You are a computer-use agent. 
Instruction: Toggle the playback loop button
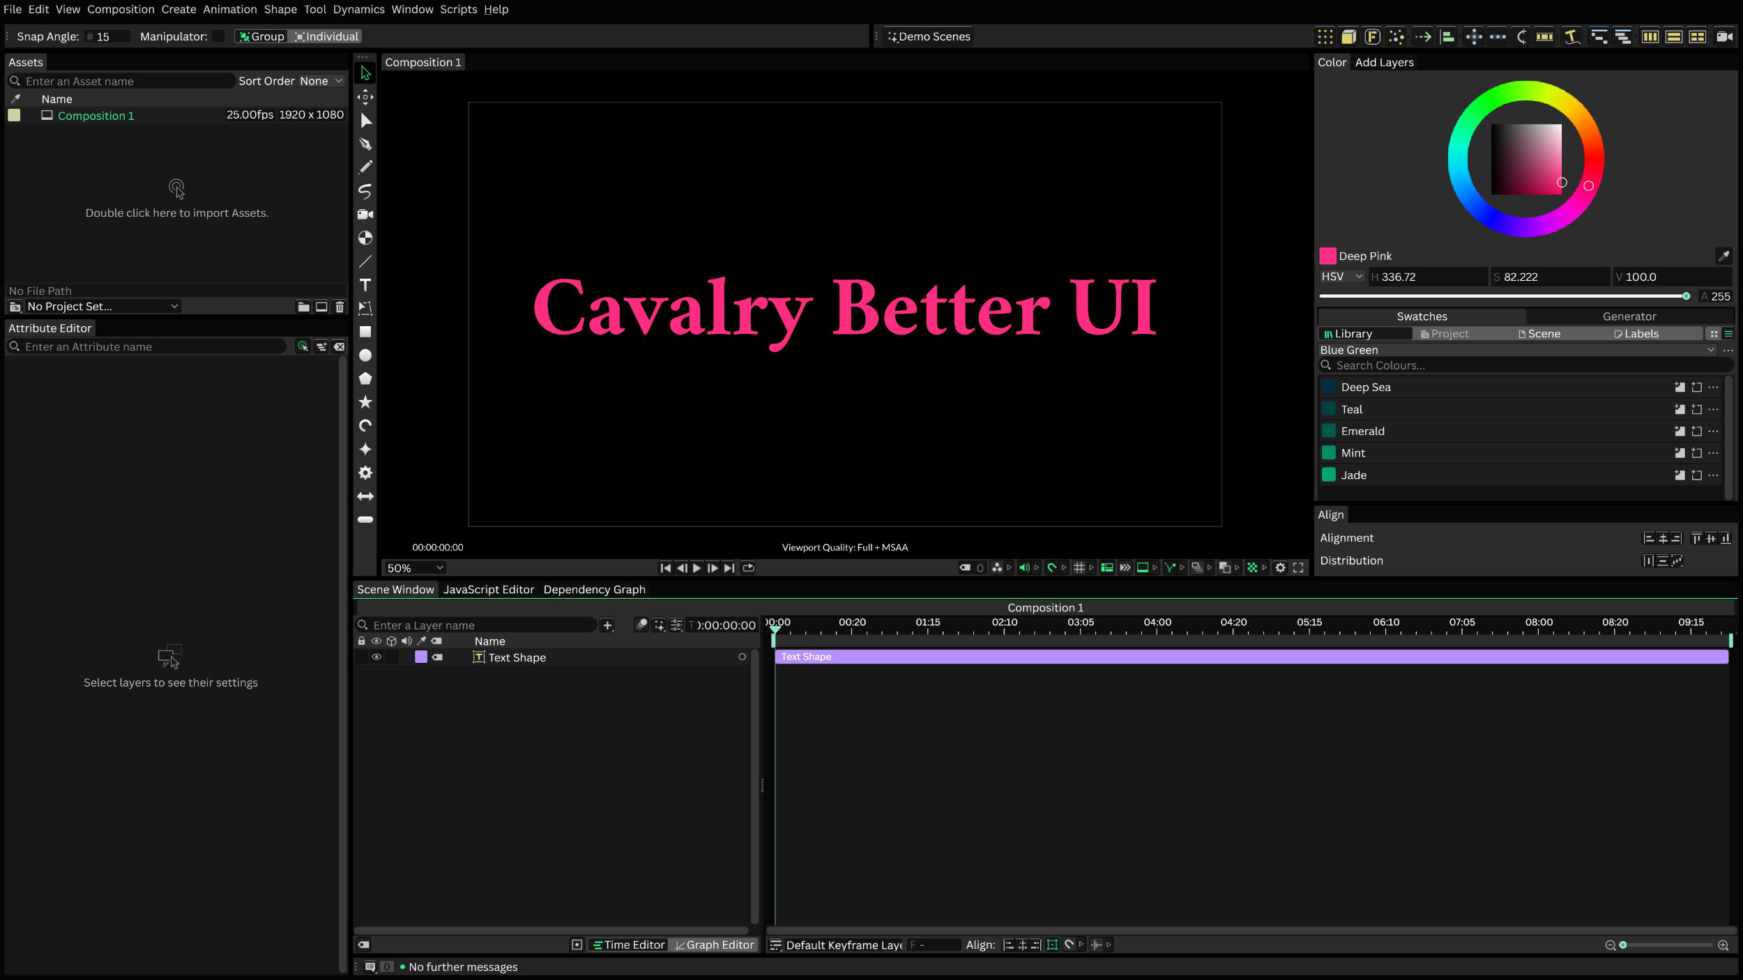[748, 568]
